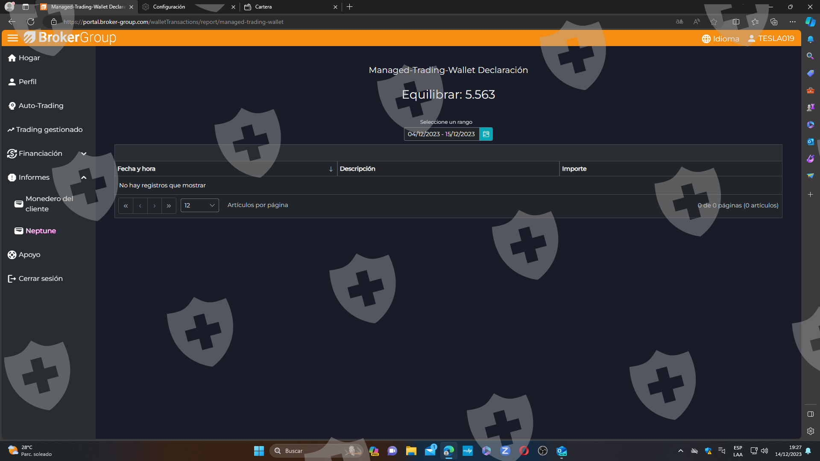Go to the last page button
Viewport: 820px width, 461px height.
(169, 206)
